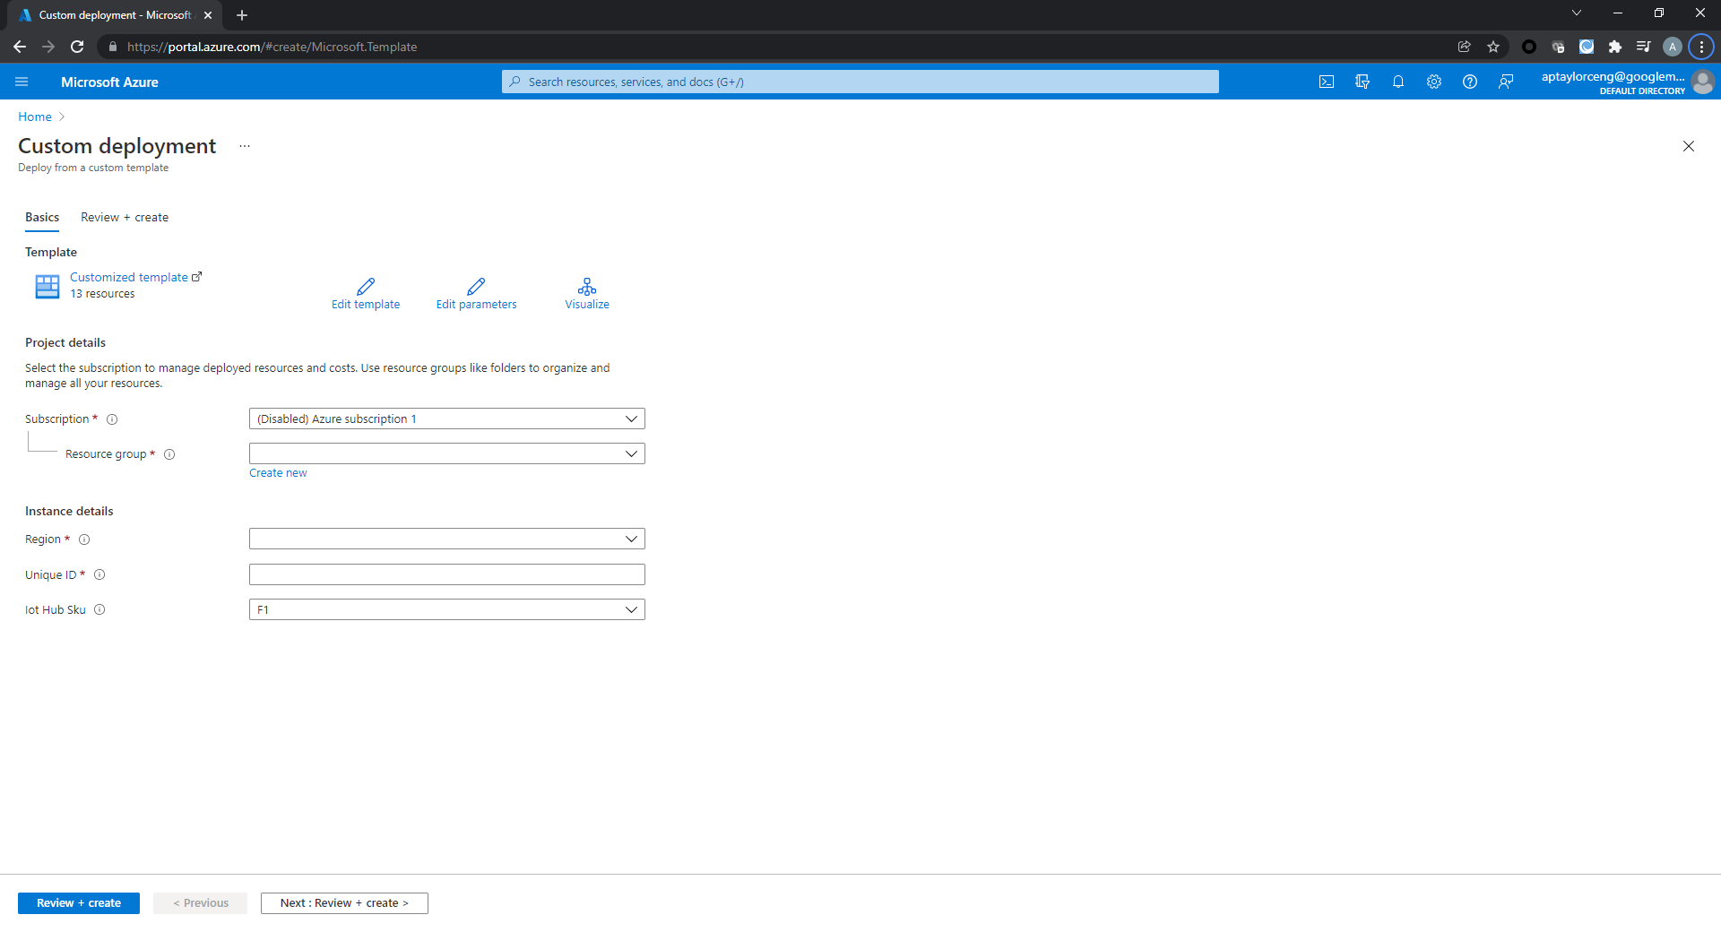Open the feedback icon in header
1721x932 pixels.
[1506, 82]
